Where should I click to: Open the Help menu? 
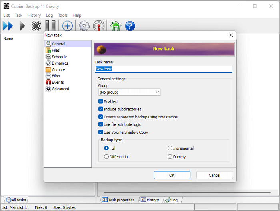click(x=77, y=15)
